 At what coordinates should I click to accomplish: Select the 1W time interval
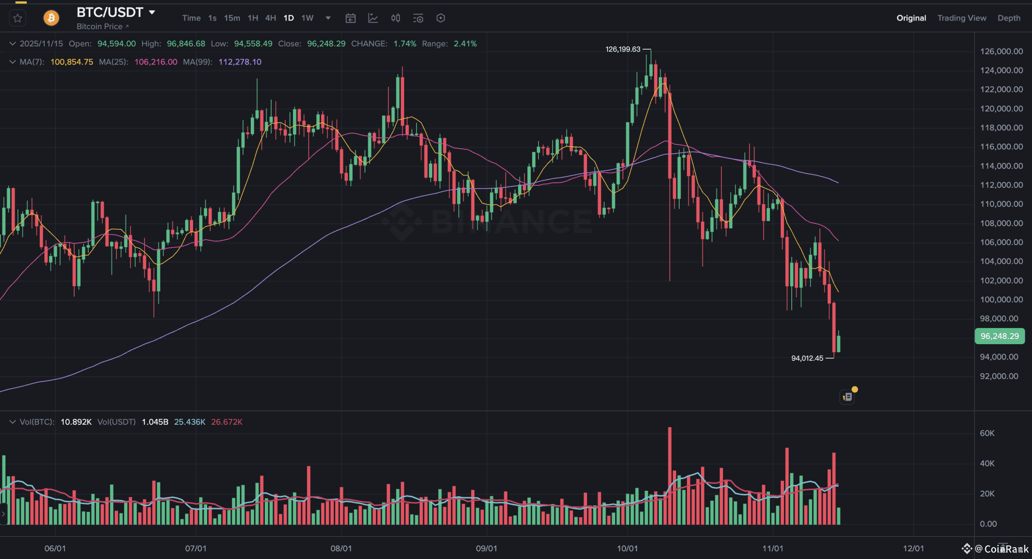point(308,18)
